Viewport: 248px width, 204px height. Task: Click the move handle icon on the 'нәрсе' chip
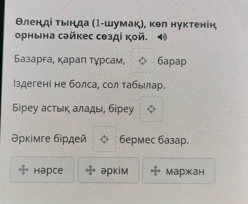23,171
